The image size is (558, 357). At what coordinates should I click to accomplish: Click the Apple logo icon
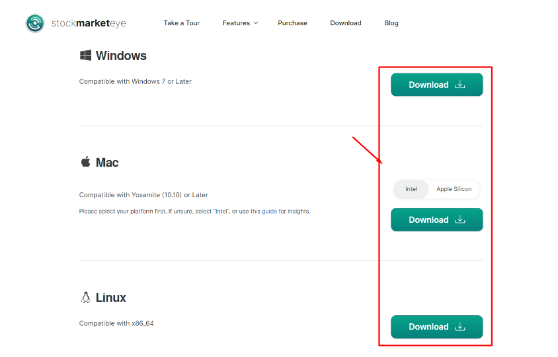click(x=85, y=162)
